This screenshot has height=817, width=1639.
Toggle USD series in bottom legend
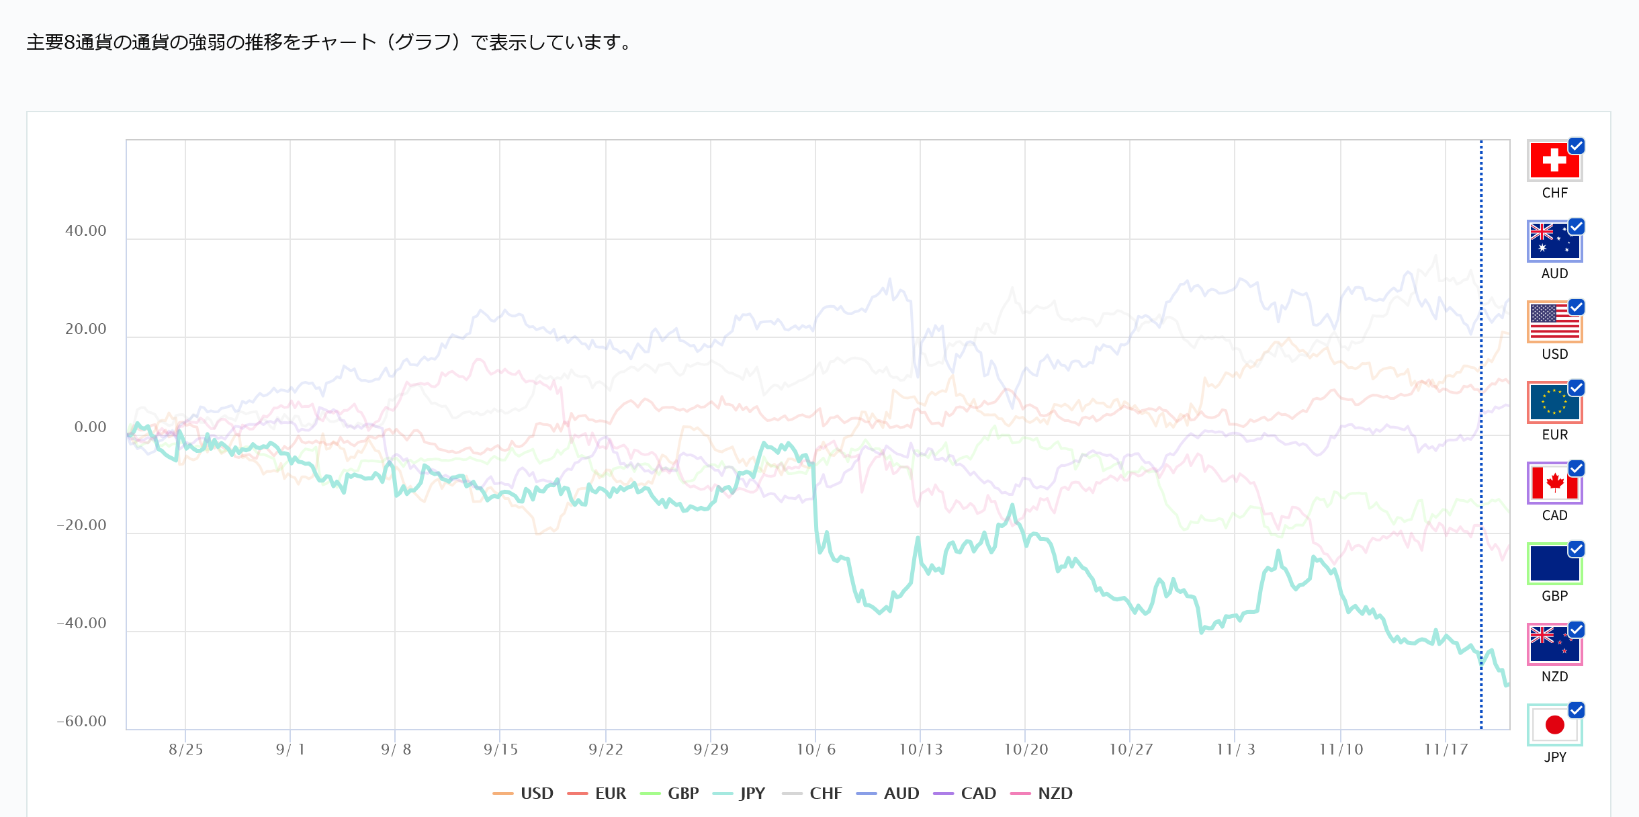[x=536, y=793]
